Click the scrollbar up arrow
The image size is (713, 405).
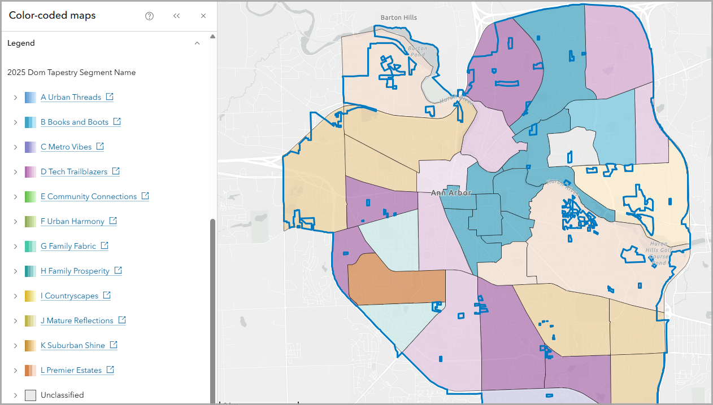pyautogui.click(x=212, y=36)
